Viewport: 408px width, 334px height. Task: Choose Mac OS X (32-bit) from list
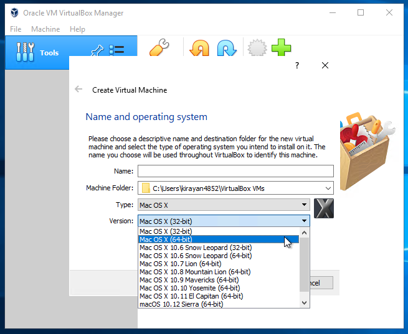pyautogui.click(x=219, y=231)
